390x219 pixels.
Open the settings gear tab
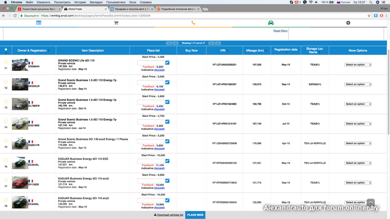tap(348, 23)
